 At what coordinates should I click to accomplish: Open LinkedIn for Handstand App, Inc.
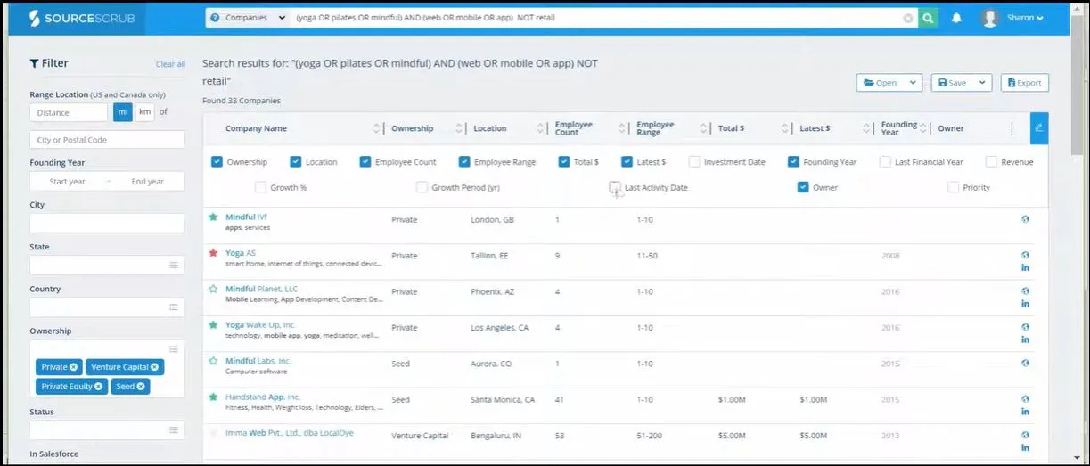point(1025,412)
